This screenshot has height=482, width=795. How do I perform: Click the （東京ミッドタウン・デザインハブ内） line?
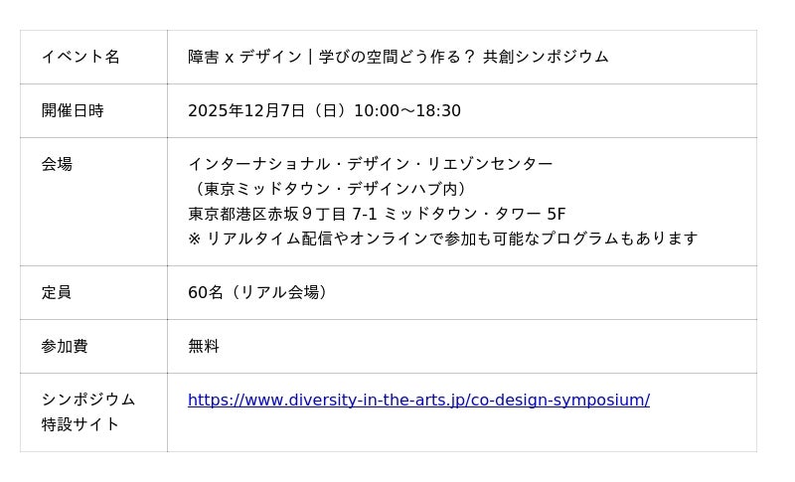[x=329, y=189]
